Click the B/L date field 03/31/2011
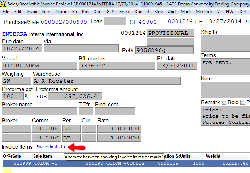 pos(177,66)
